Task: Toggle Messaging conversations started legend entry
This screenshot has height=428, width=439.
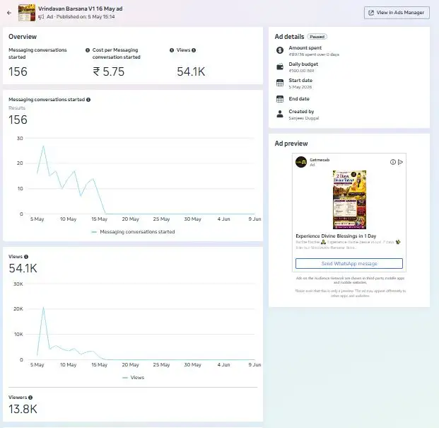Action: coord(134,232)
